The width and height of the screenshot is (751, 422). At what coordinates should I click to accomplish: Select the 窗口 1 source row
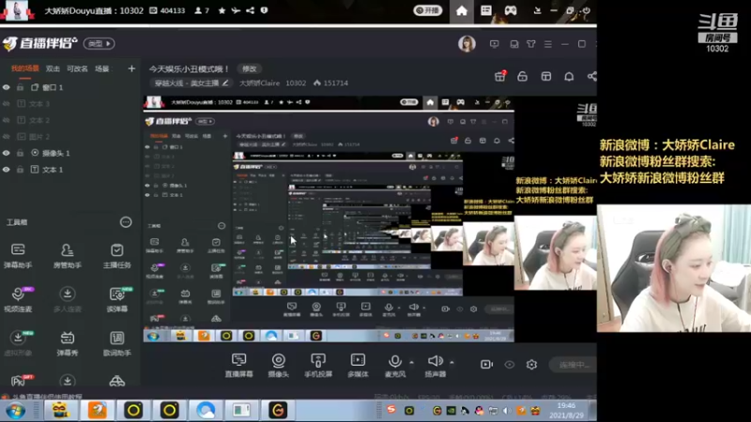69,87
